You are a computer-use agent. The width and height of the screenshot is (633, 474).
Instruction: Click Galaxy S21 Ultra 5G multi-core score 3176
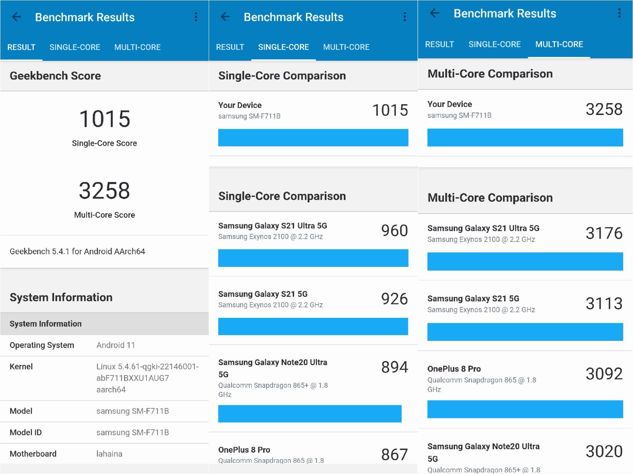[x=604, y=233]
